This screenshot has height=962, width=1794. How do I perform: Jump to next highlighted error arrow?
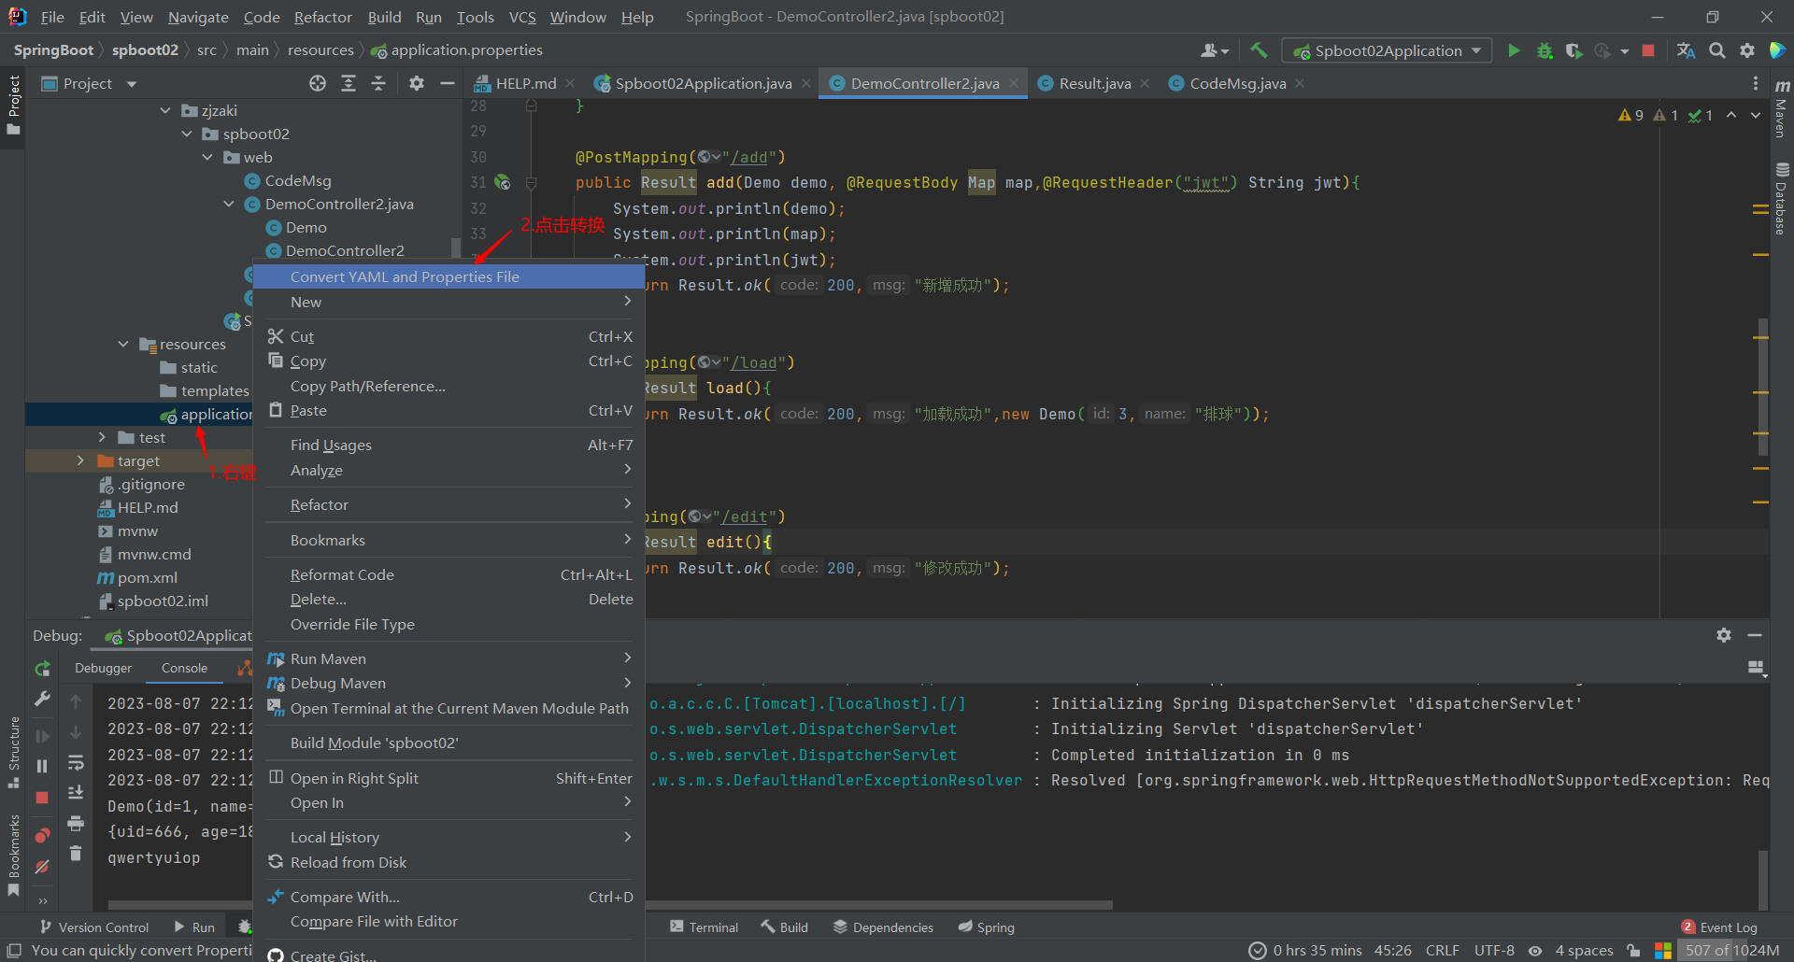pyautogui.click(x=1756, y=115)
